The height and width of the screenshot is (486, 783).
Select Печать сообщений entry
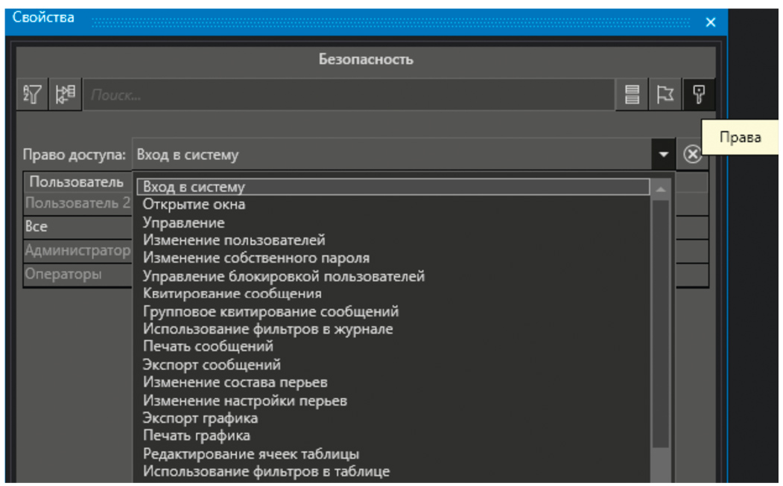pyautogui.click(x=208, y=347)
